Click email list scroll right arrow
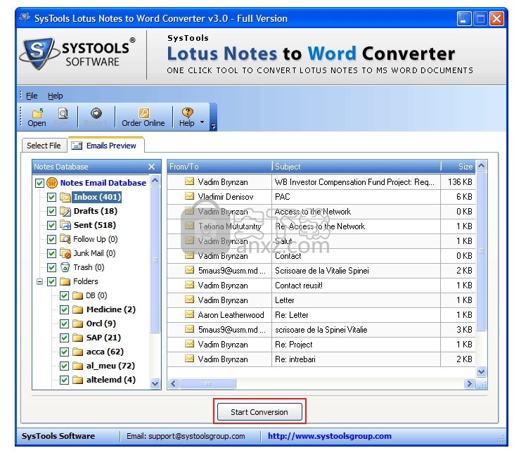514x455 pixels. click(470, 383)
